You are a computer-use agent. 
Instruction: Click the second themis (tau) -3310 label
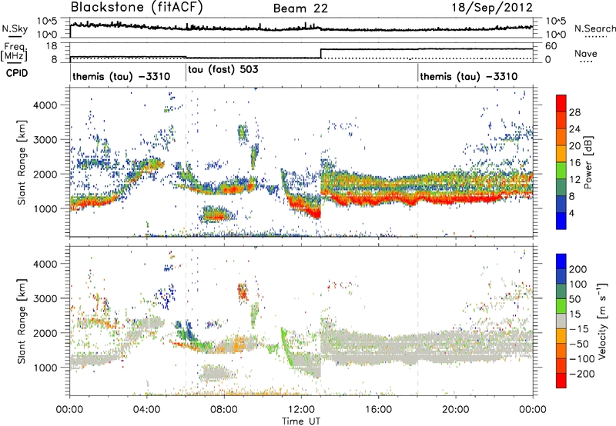point(469,76)
